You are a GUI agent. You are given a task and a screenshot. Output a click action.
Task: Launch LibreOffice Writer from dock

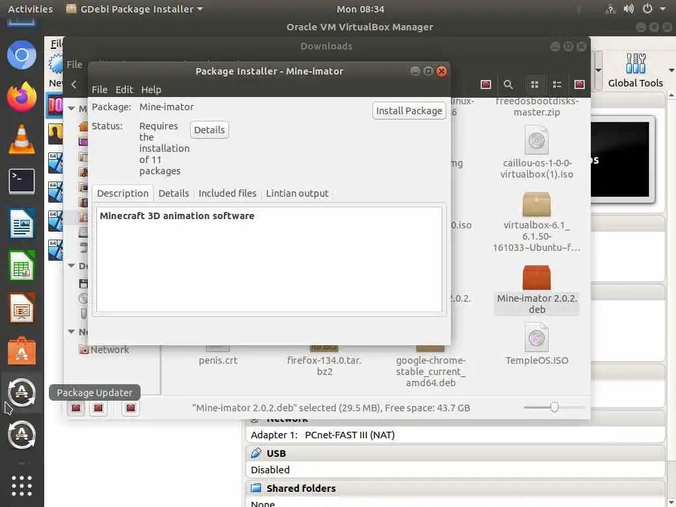(x=22, y=223)
